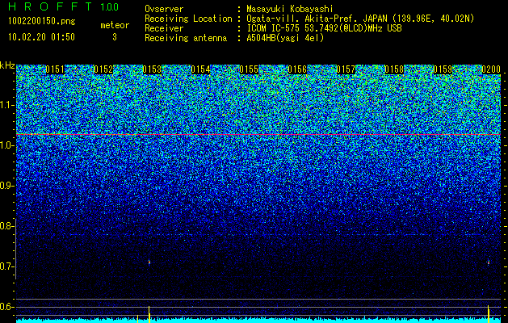Click the 0.7 kHz axis label
The width and height of the screenshot is (508, 323).
(6, 266)
